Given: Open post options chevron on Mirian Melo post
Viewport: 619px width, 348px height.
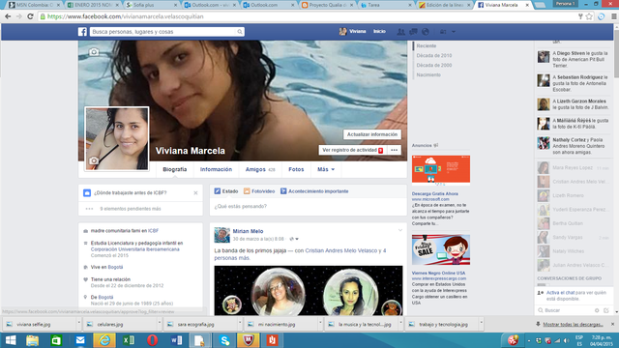Looking at the screenshot, I should [x=400, y=230].
